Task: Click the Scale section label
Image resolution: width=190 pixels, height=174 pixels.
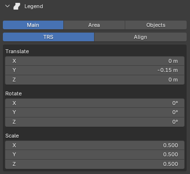Action: pos(12,136)
